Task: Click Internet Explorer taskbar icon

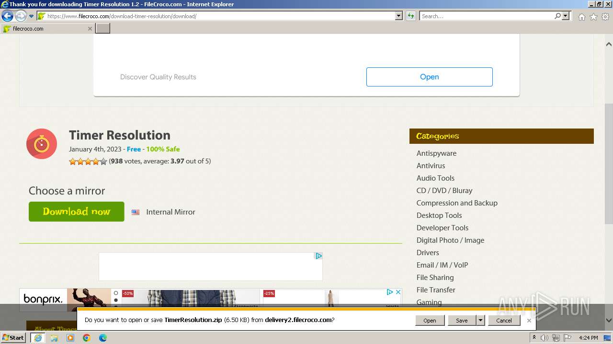Action: (38, 338)
